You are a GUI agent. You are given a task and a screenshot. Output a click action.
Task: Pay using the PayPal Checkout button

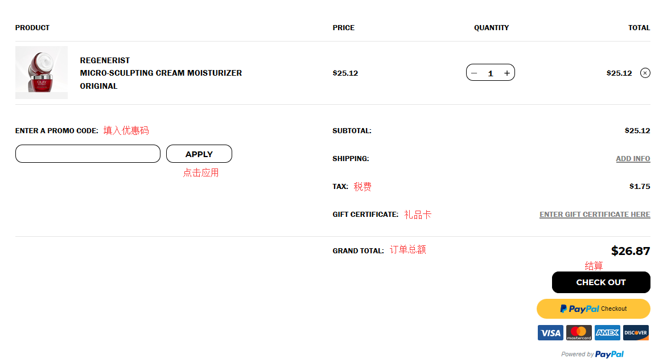[593, 308]
